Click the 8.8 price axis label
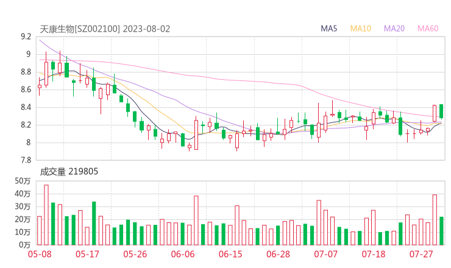Viewport: 451px width, 268px height. click(x=26, y=72)
